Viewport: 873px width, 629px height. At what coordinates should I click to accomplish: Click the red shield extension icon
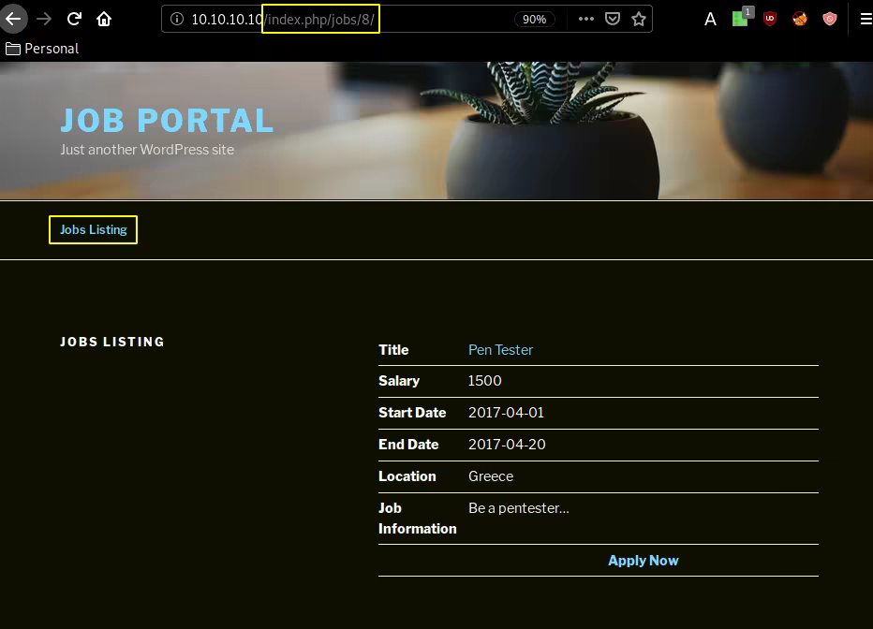coord(830,19)
